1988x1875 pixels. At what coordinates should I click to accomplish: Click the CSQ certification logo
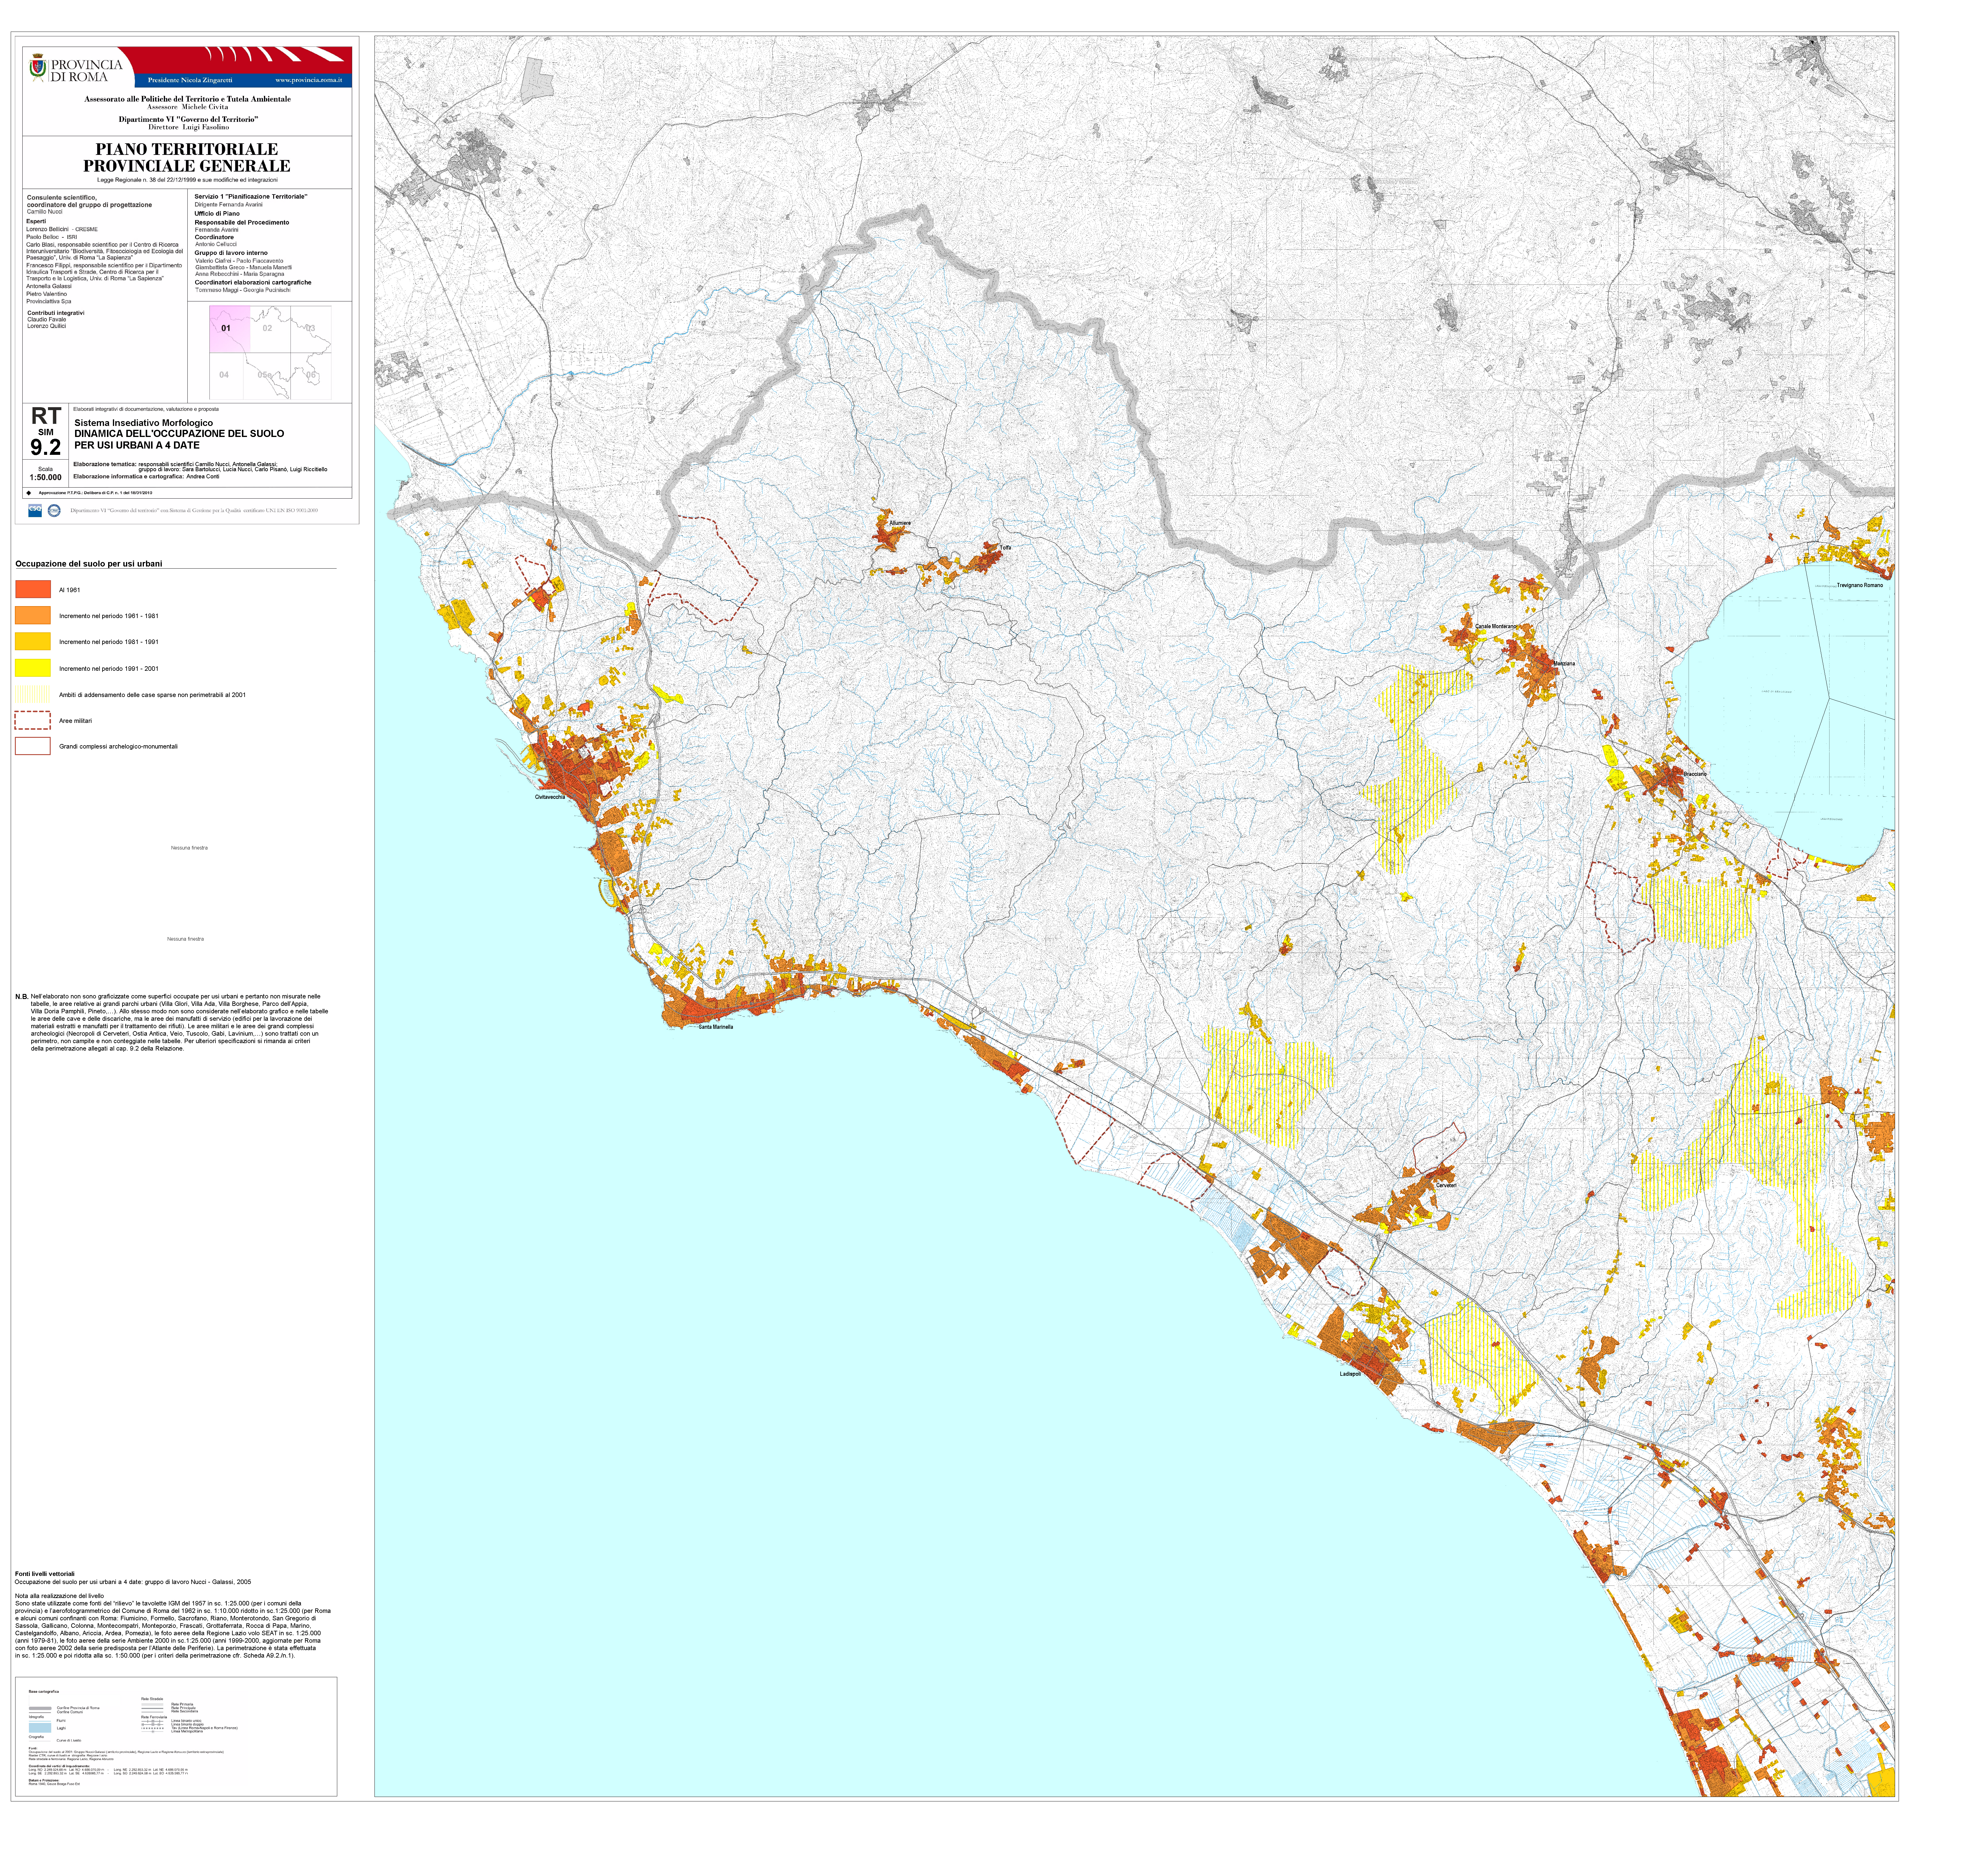[x=35, y=511]
